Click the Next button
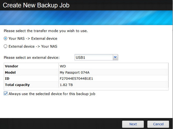Screen dimensions: 173x129 pos(133,124)
